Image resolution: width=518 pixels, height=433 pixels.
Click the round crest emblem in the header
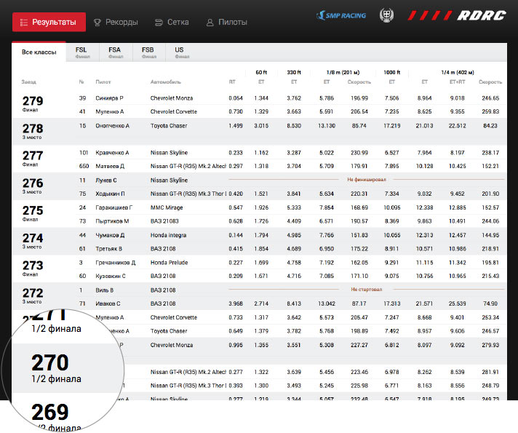pyautogui.click(x=386, y=15)
